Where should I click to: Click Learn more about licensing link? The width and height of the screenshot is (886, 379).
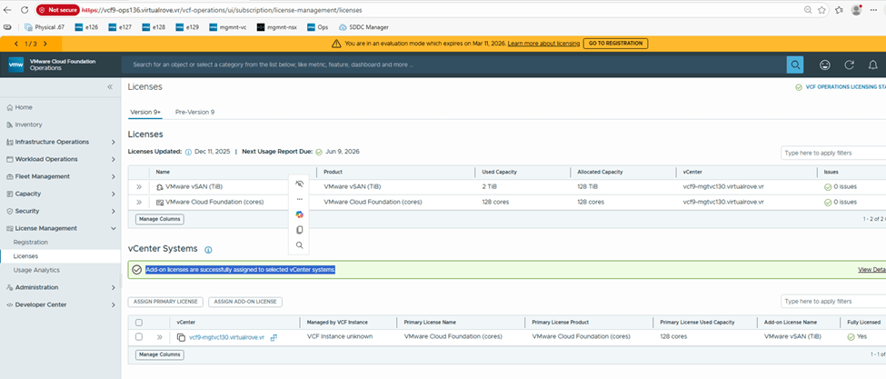coord(542,44)
